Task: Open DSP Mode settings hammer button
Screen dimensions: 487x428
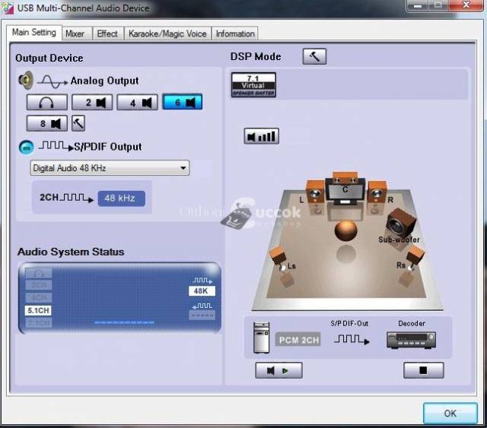Action: (314, 56)
